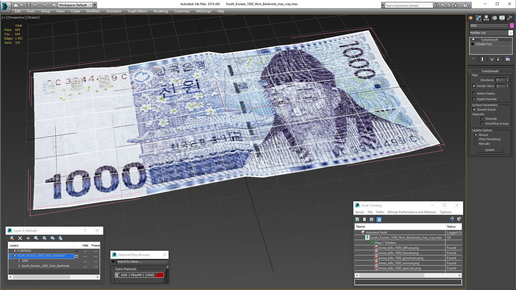Click Add Selected Objects plus icon
The height and width of the screenshot is (290, 516).
[x=28, y=238]
